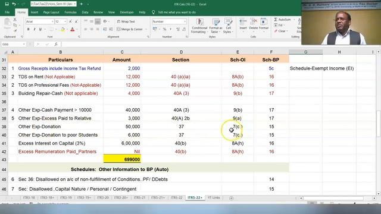
Task: Apply comma style formatting
Action: point(170,29)
